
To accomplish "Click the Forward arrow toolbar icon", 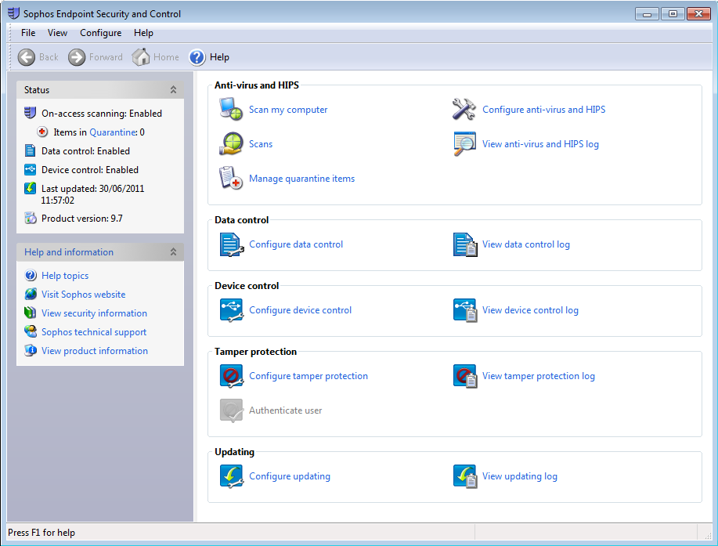I will [77, 57].
